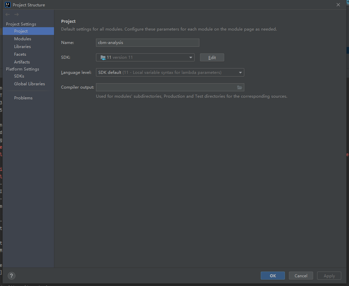
Task: Click the forward navigation arrow
Action: tap(16, 14)
